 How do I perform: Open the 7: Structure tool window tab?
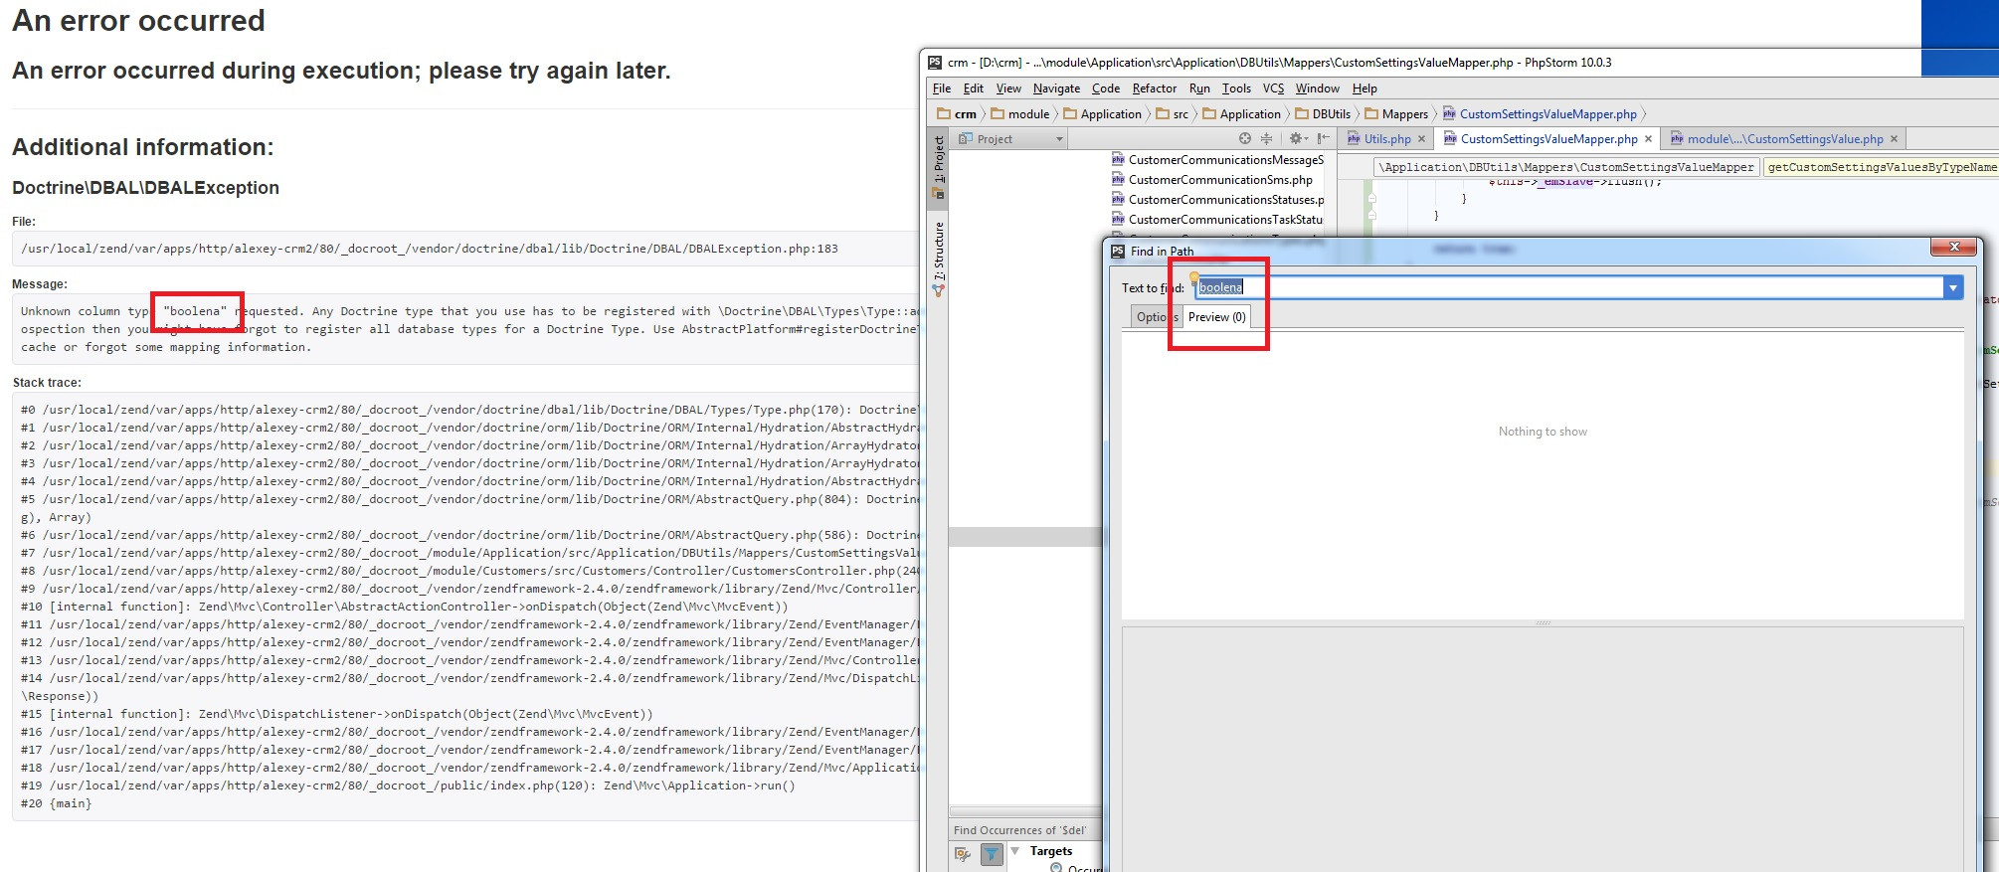[938, 259]
